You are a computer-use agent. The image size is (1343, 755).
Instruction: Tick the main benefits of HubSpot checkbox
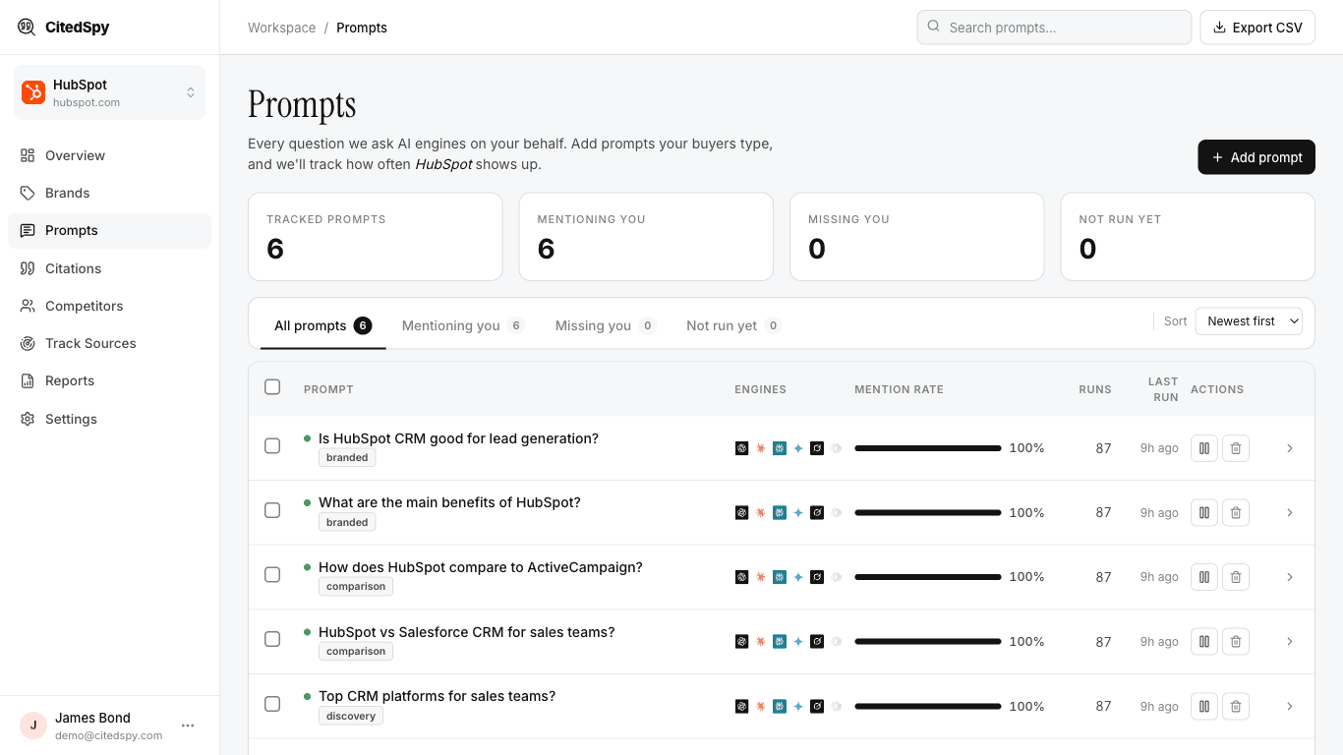tap(272, 510)
